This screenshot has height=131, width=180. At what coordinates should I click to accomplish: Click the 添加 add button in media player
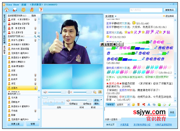96,100
